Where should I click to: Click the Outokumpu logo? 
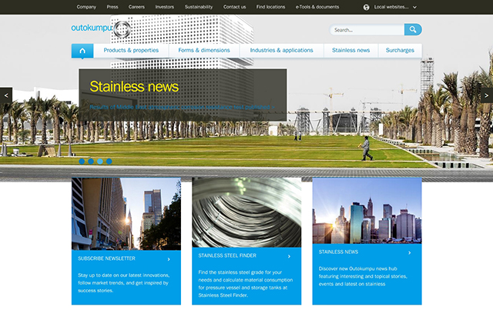pyautogui.click(x=100, y=29)
